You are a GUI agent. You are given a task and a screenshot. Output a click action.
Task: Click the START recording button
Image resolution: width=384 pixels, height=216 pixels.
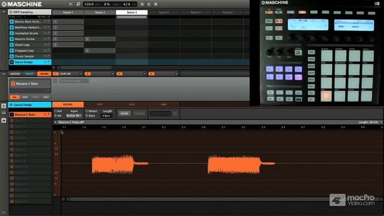124,113
